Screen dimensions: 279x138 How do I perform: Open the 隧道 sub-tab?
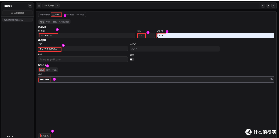pos(55,22)
